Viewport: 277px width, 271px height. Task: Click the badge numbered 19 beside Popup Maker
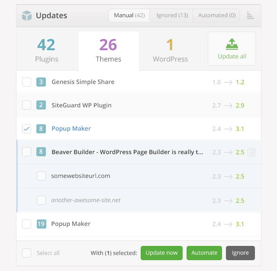click(x=41, y=224)
